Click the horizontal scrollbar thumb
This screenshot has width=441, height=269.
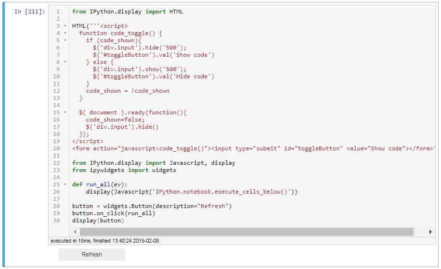pos(246,232)
